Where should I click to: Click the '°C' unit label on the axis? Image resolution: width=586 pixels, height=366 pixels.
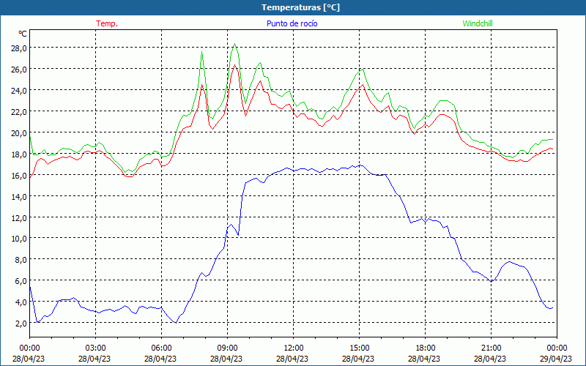coord(23,34)
